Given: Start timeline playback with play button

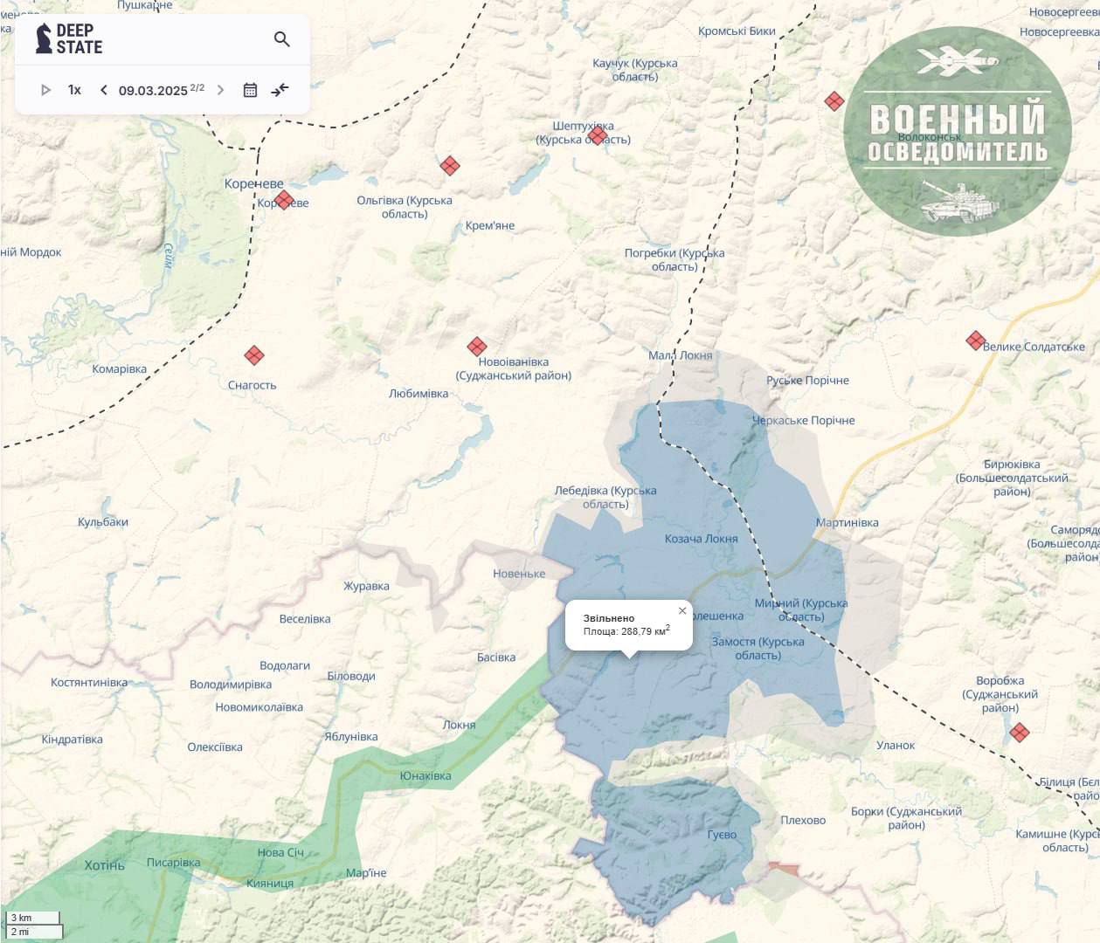Looking at the screenshot, I should pyautogui.click(x=46, y=90).
